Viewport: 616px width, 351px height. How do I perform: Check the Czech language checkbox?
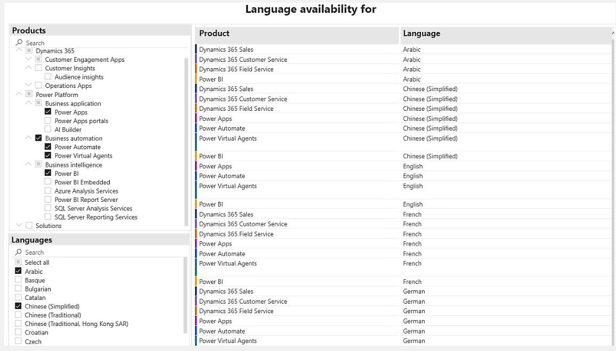tap(18, 341)
